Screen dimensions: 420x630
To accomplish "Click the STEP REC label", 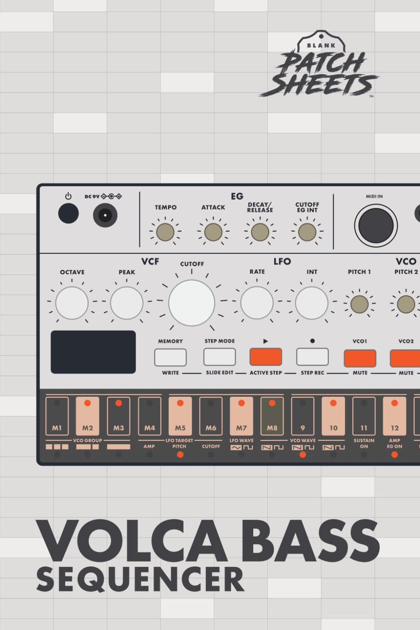I will pyautogui.click(x=312, y=373).
